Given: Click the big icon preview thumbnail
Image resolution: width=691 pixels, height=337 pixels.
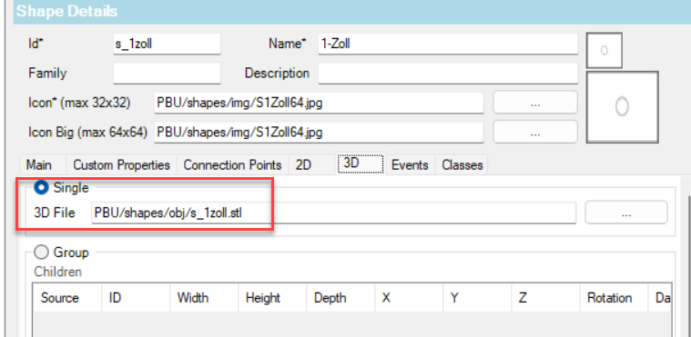Looking at the screenshot, I should 622,107.
